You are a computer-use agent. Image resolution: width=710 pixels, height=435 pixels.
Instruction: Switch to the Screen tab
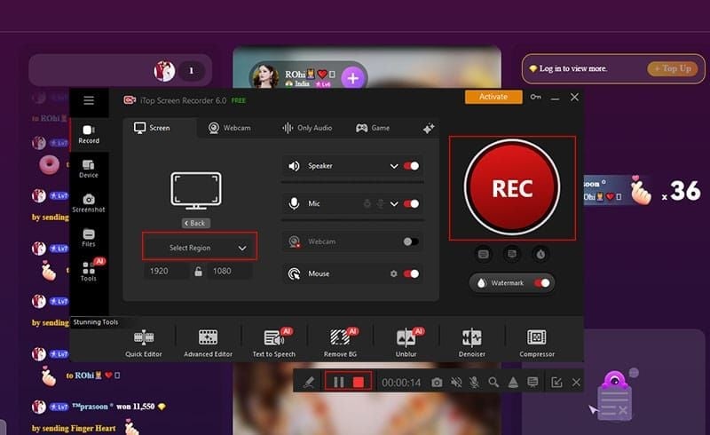click(x=152, y=128)
